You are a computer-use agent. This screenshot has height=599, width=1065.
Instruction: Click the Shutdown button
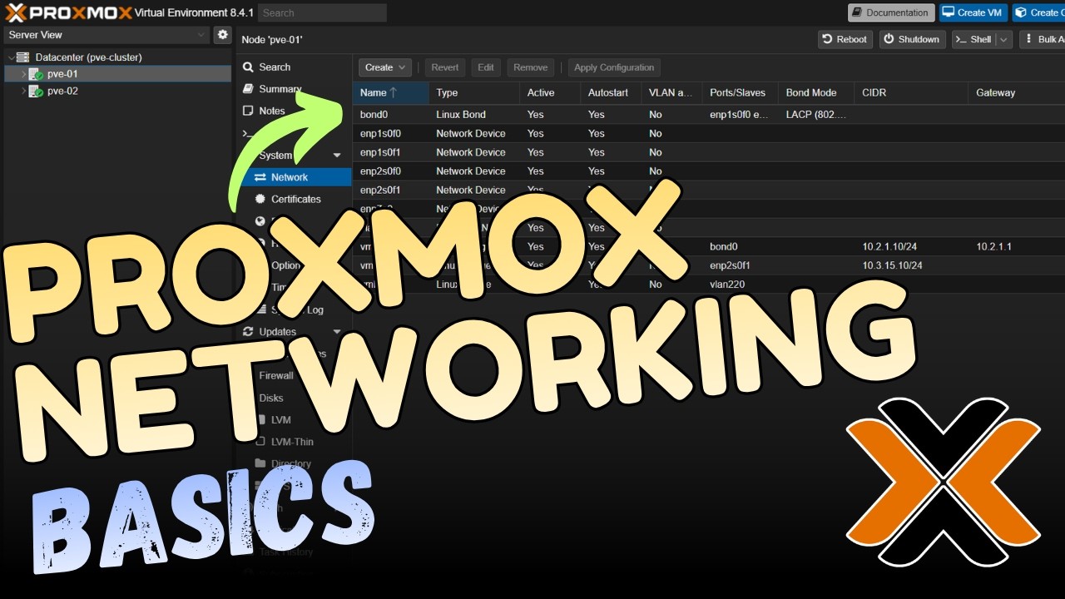913,39
